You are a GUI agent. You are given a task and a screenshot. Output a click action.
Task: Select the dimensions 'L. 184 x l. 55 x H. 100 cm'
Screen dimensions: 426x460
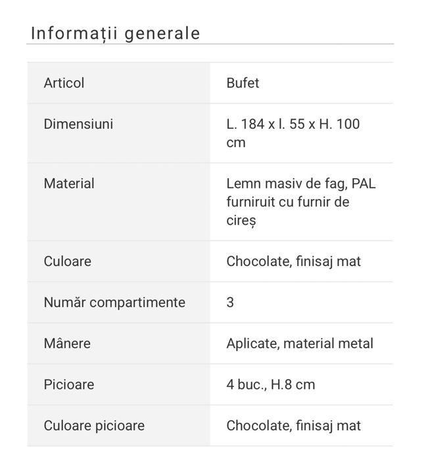pos(293,133)
